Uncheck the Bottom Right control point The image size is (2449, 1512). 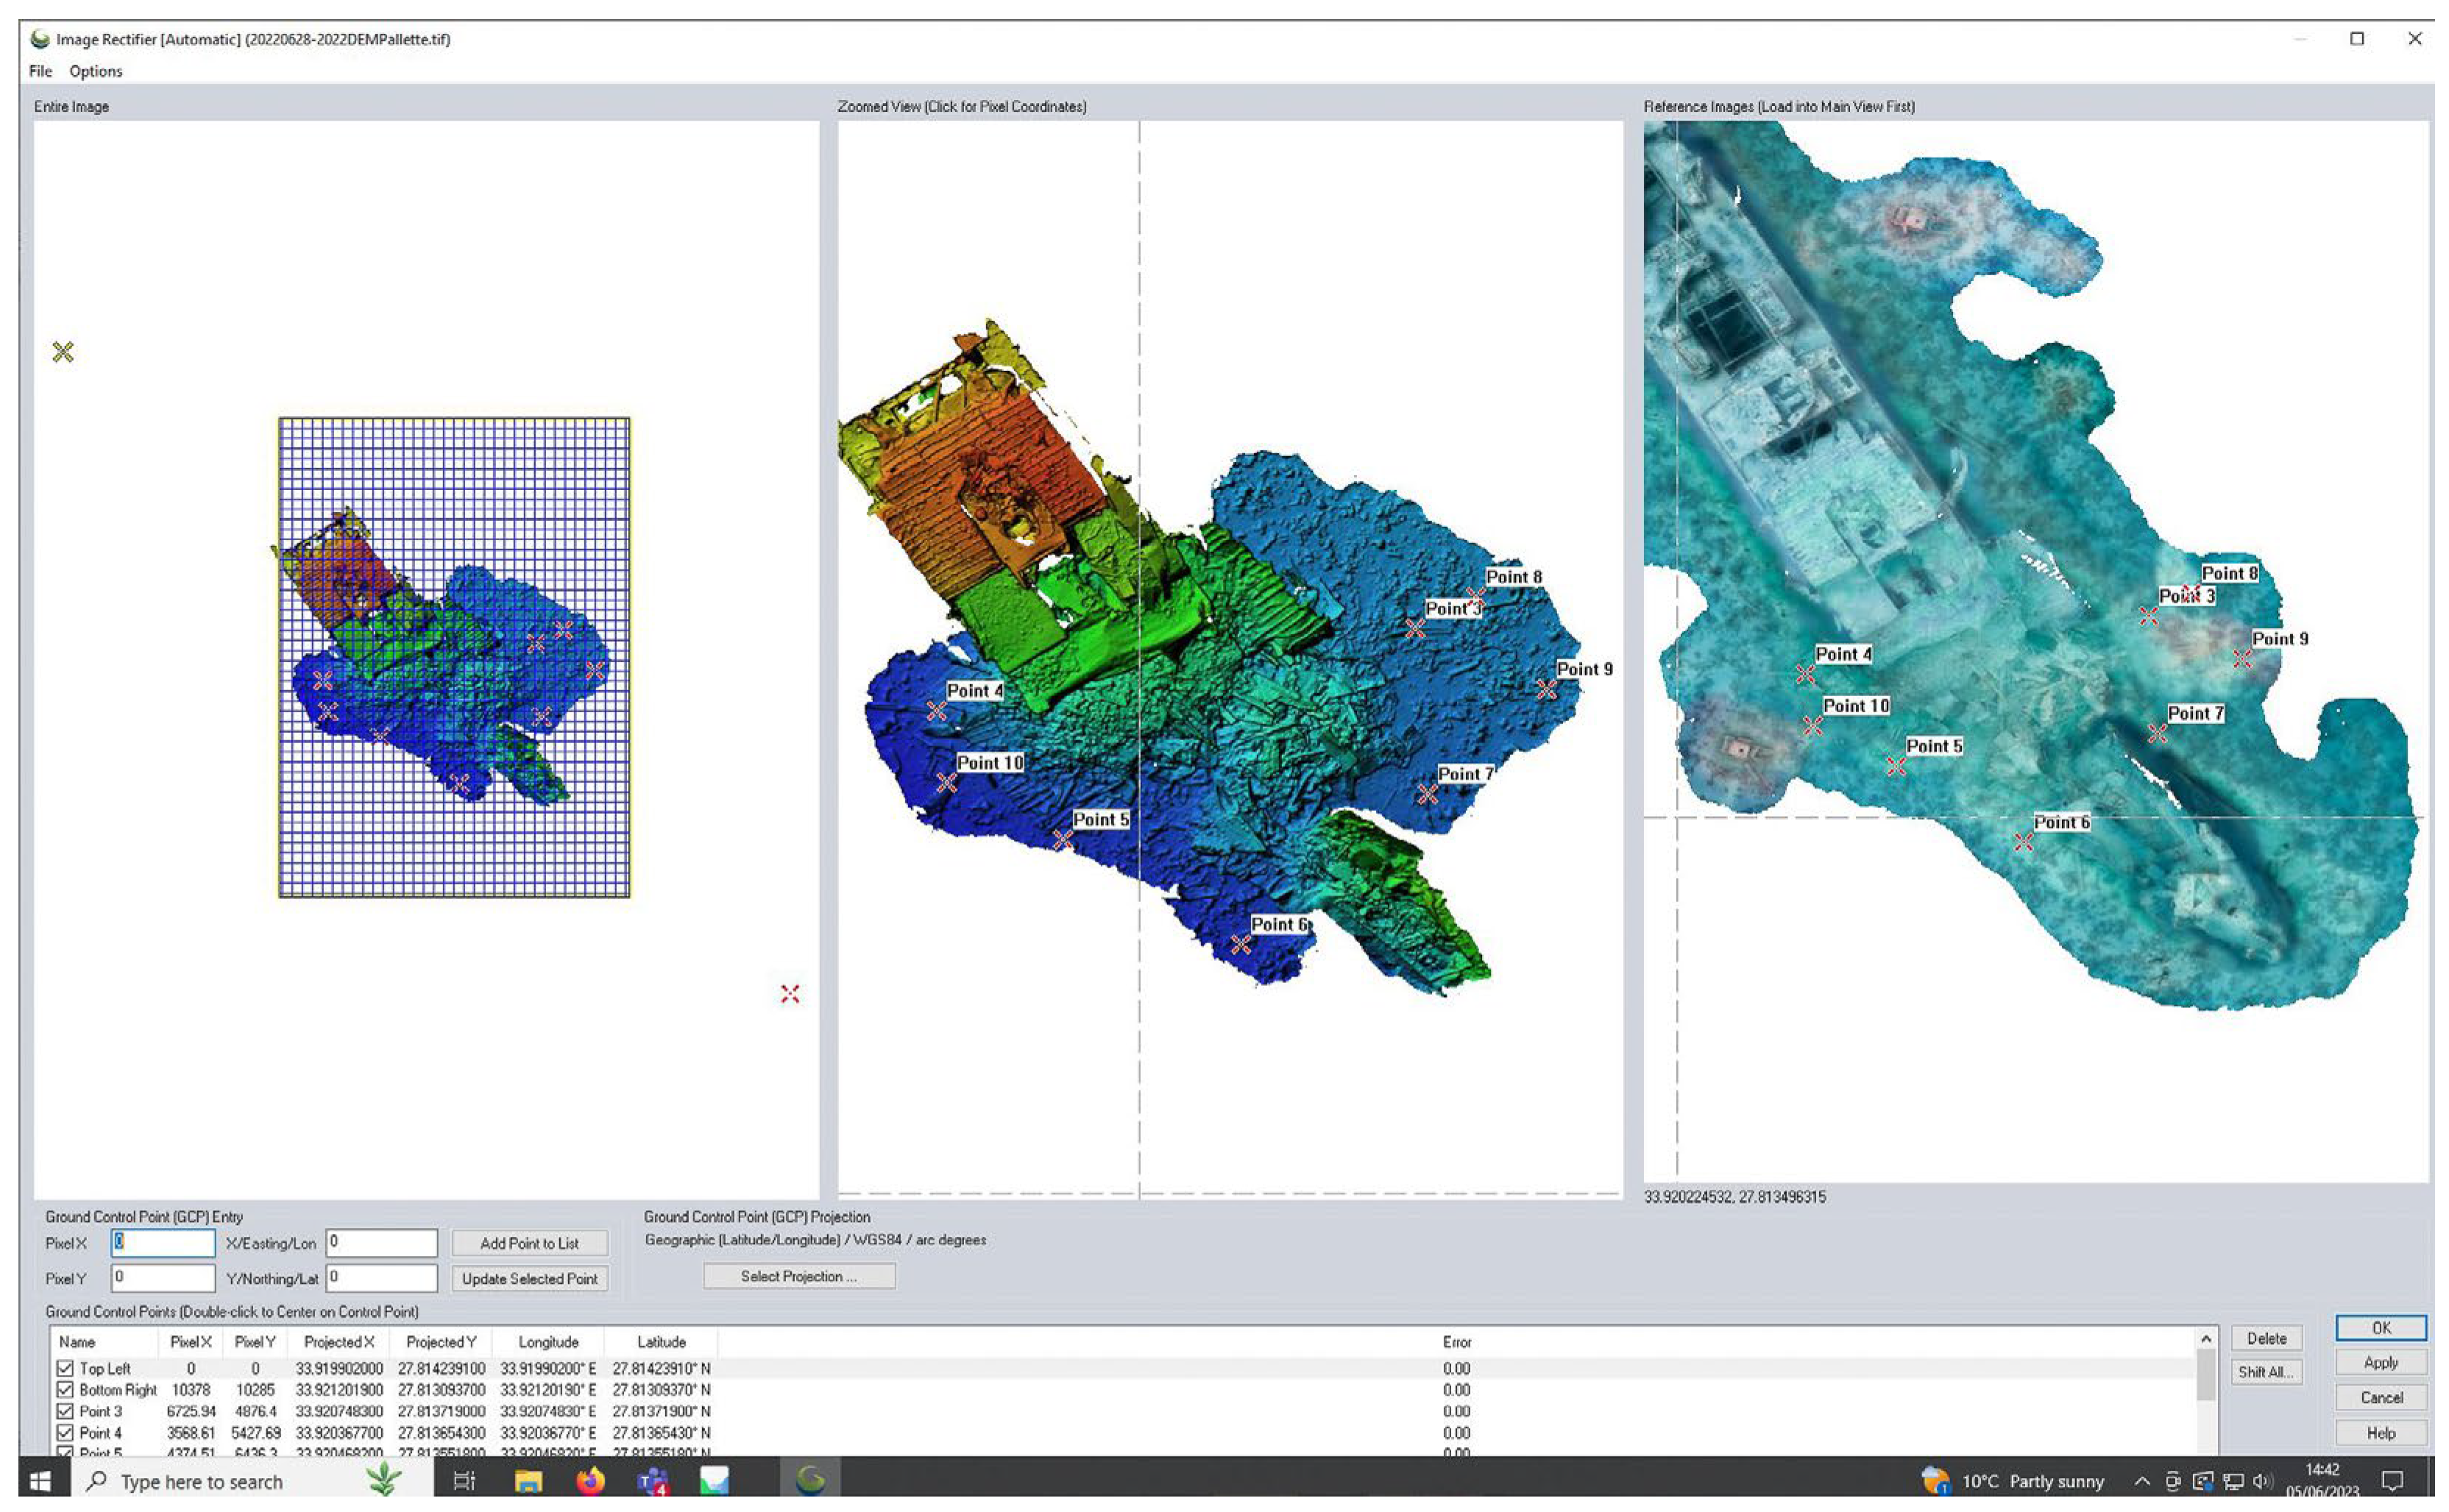point(65,1390)
